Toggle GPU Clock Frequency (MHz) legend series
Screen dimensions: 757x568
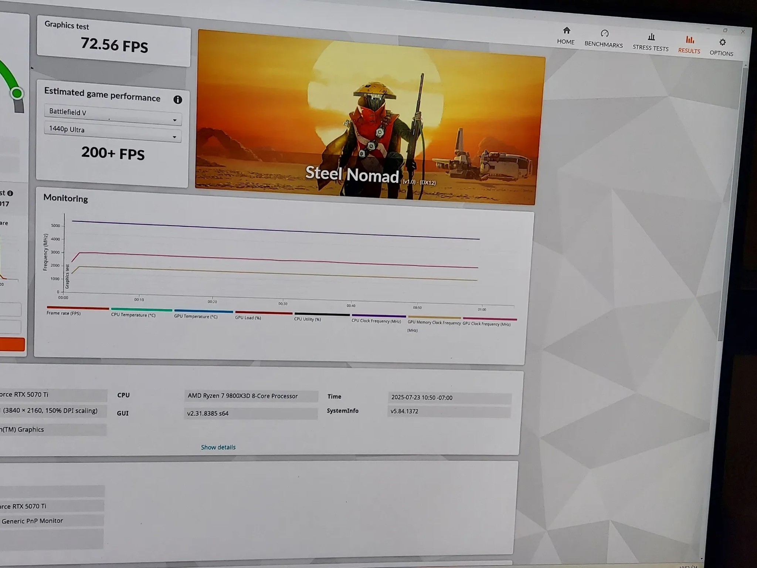pyautogui.click(x=486, y=324)
